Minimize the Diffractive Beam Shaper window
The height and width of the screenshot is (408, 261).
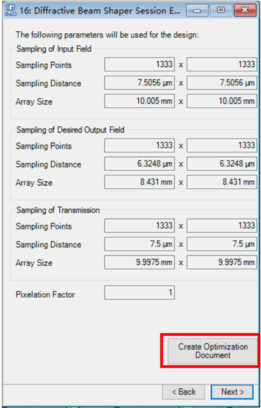point(197,11)
